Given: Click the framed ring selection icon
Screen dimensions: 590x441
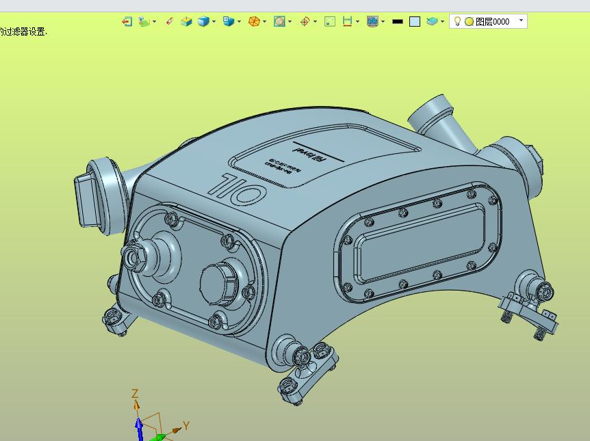Looking at the screenshot, I should pyautogui.click(x=279, y=21).
